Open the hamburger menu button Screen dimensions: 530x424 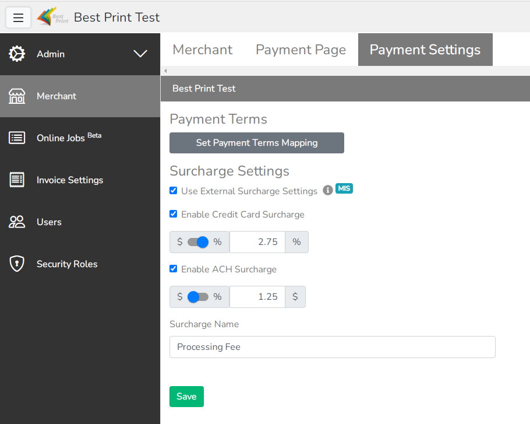pos(18,17)
